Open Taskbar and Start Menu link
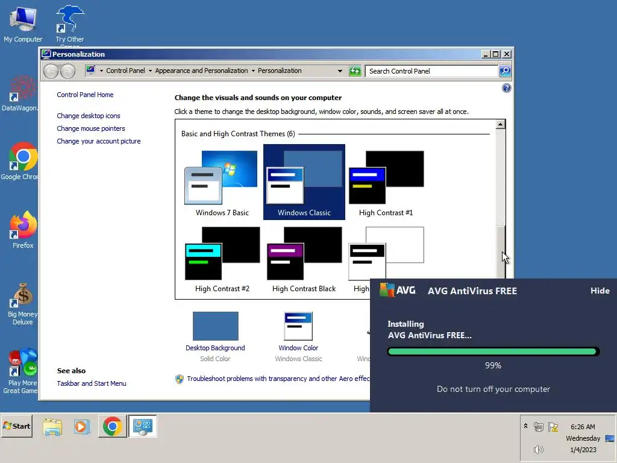The height and width of the screenshot is (463, 617). pyautogui.click(x=92, y=383)
